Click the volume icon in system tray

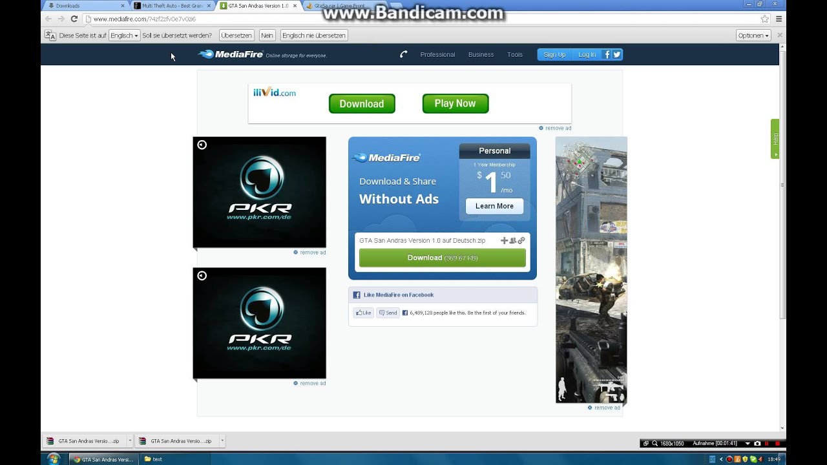coord(760,459)
